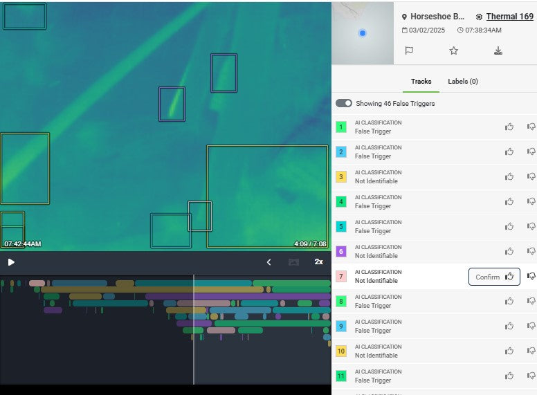The image size is (537, 395).
Task: Star this recording as favorite
Action: click(453, 50)
